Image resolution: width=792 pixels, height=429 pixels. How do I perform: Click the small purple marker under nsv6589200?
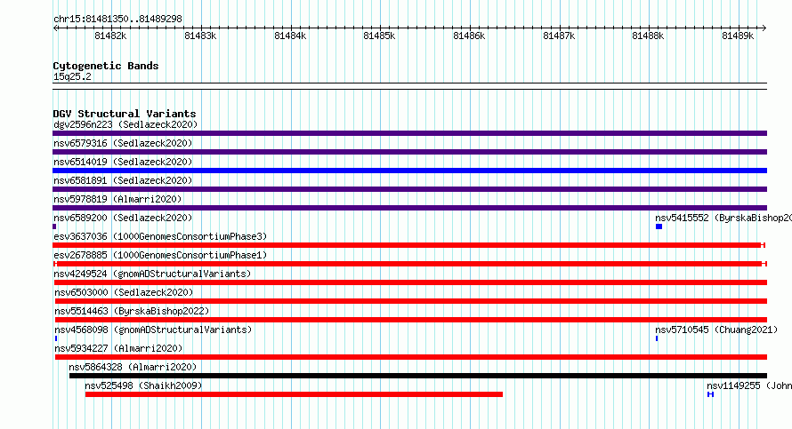coord(54,226)
